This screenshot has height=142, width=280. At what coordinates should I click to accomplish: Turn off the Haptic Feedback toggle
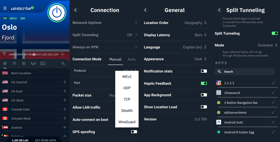tap(204, 83)
